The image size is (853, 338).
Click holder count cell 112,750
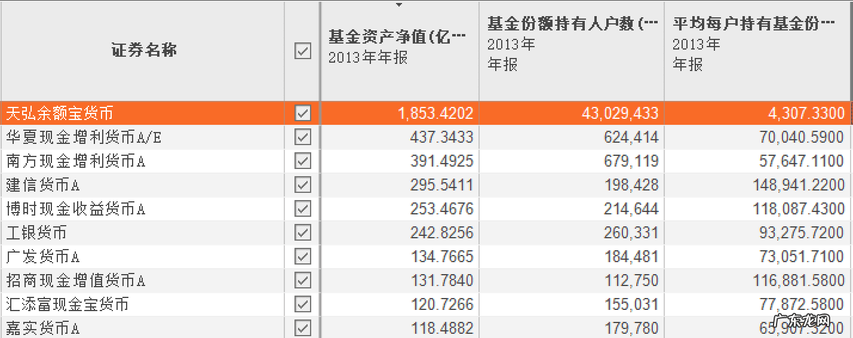pos(572,280)
